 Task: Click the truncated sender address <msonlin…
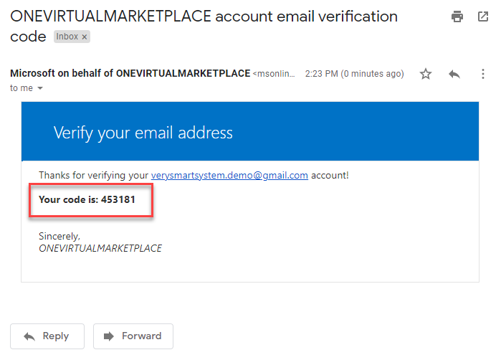click(274, 74)
